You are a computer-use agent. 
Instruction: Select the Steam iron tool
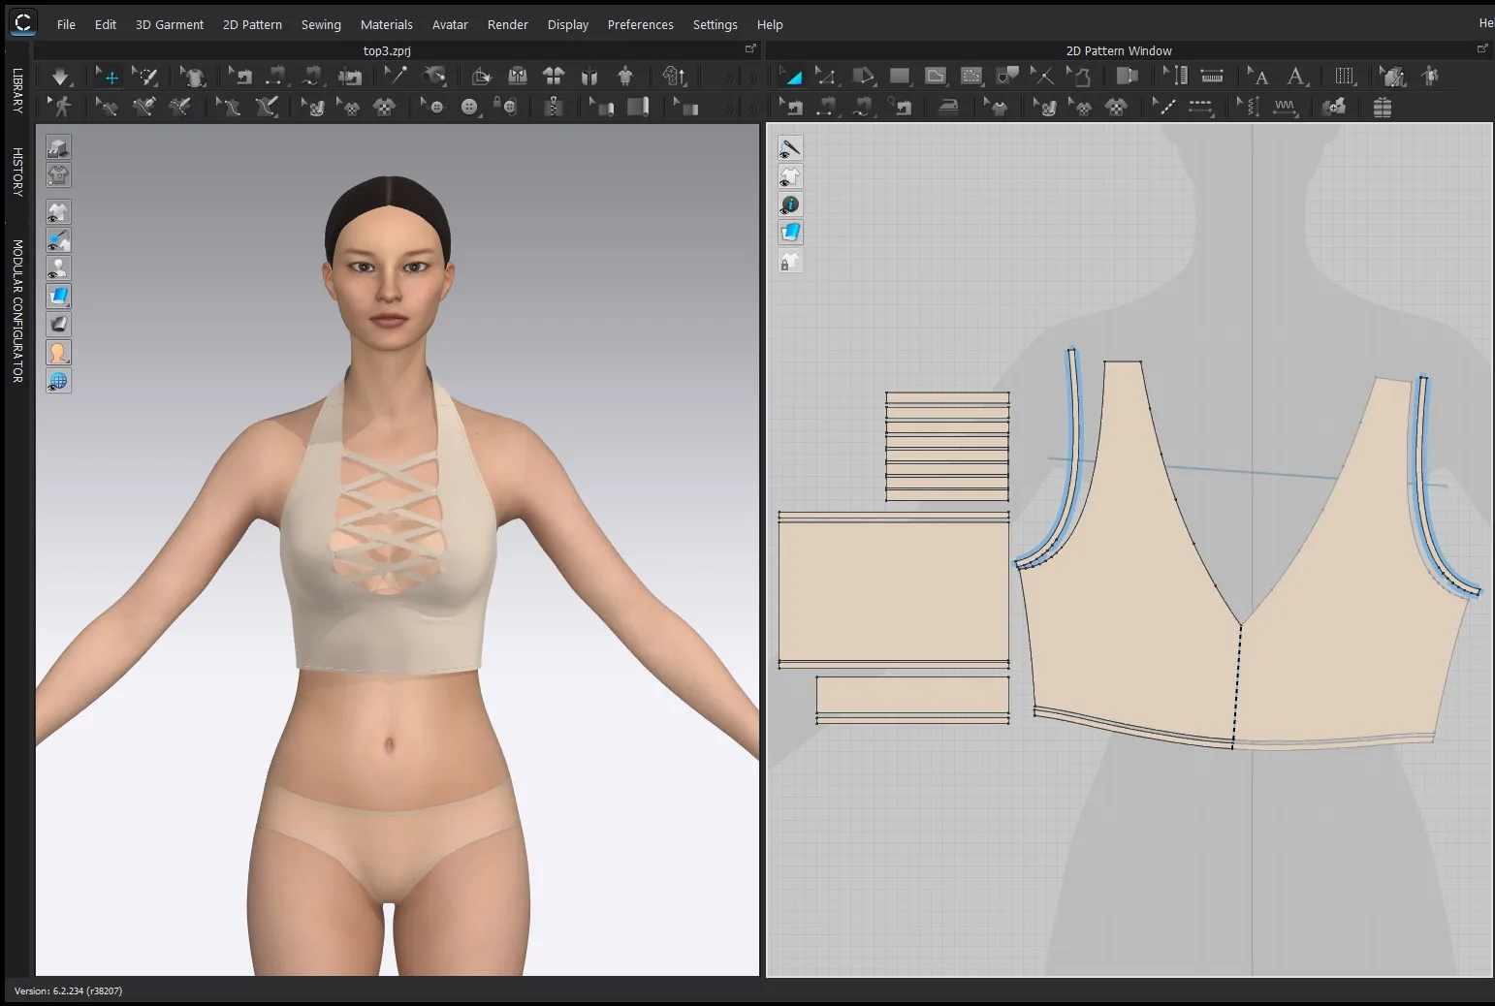[948, 107]
